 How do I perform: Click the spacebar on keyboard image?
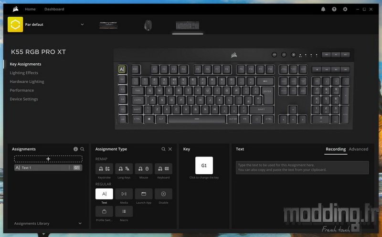click(x=197, y=119)
